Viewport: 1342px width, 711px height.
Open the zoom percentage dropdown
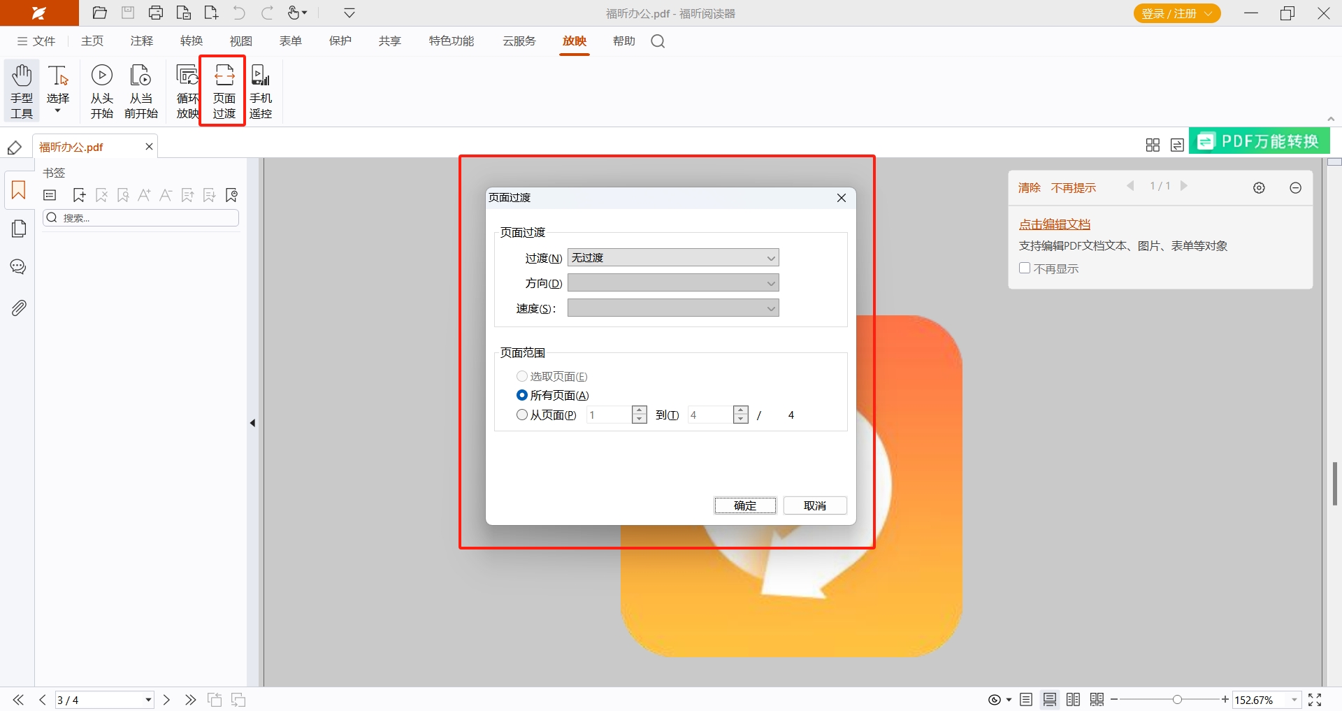(x=1294, y=700)
